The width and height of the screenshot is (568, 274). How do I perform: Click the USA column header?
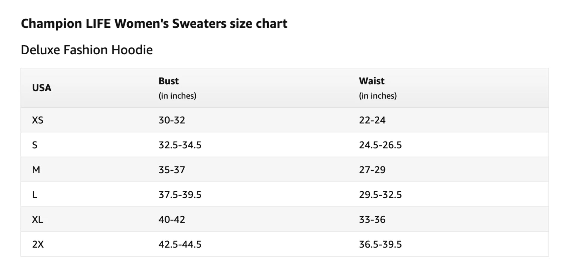tap(42, 88)
